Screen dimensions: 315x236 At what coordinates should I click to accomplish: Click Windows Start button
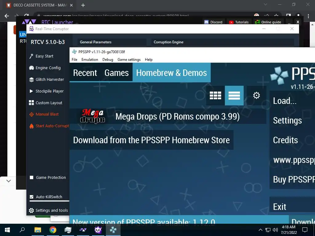click(x=7, y=230)
